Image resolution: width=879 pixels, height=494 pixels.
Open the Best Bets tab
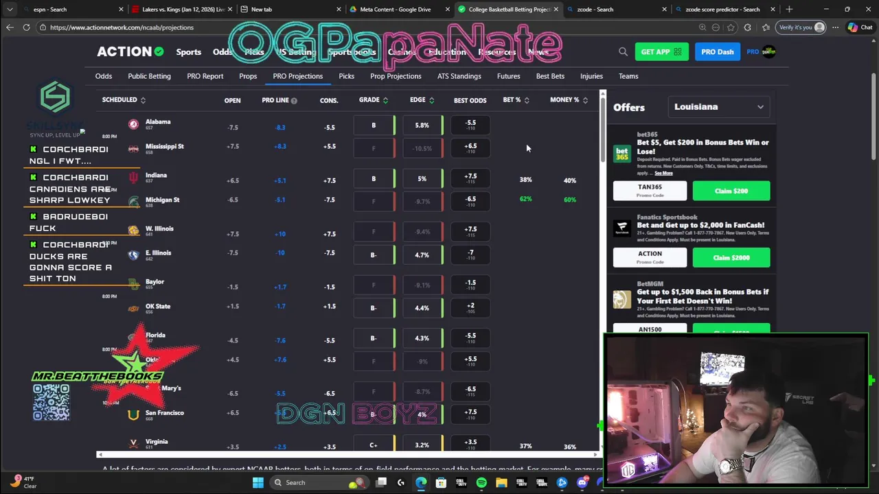(x=550, y=76)
